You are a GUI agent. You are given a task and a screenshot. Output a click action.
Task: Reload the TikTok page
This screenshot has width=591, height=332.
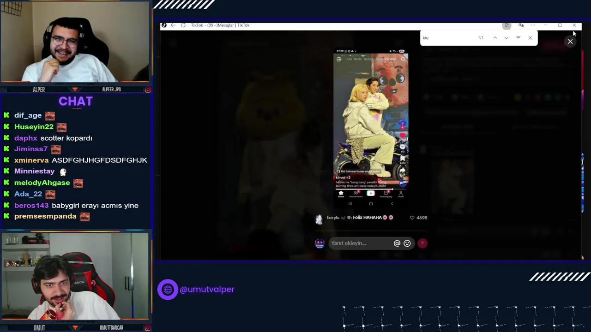coord(183,25)
